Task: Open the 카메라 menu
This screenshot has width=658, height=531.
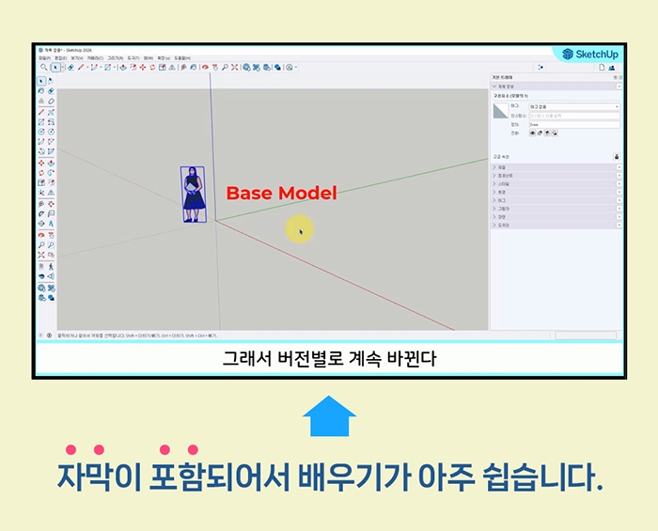Action: click(95, 58)
